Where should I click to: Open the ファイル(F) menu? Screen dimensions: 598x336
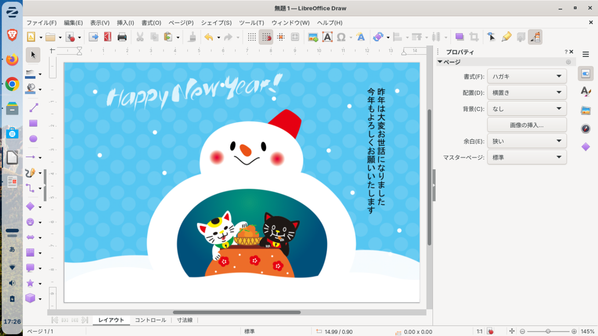(x=41, y=23)
